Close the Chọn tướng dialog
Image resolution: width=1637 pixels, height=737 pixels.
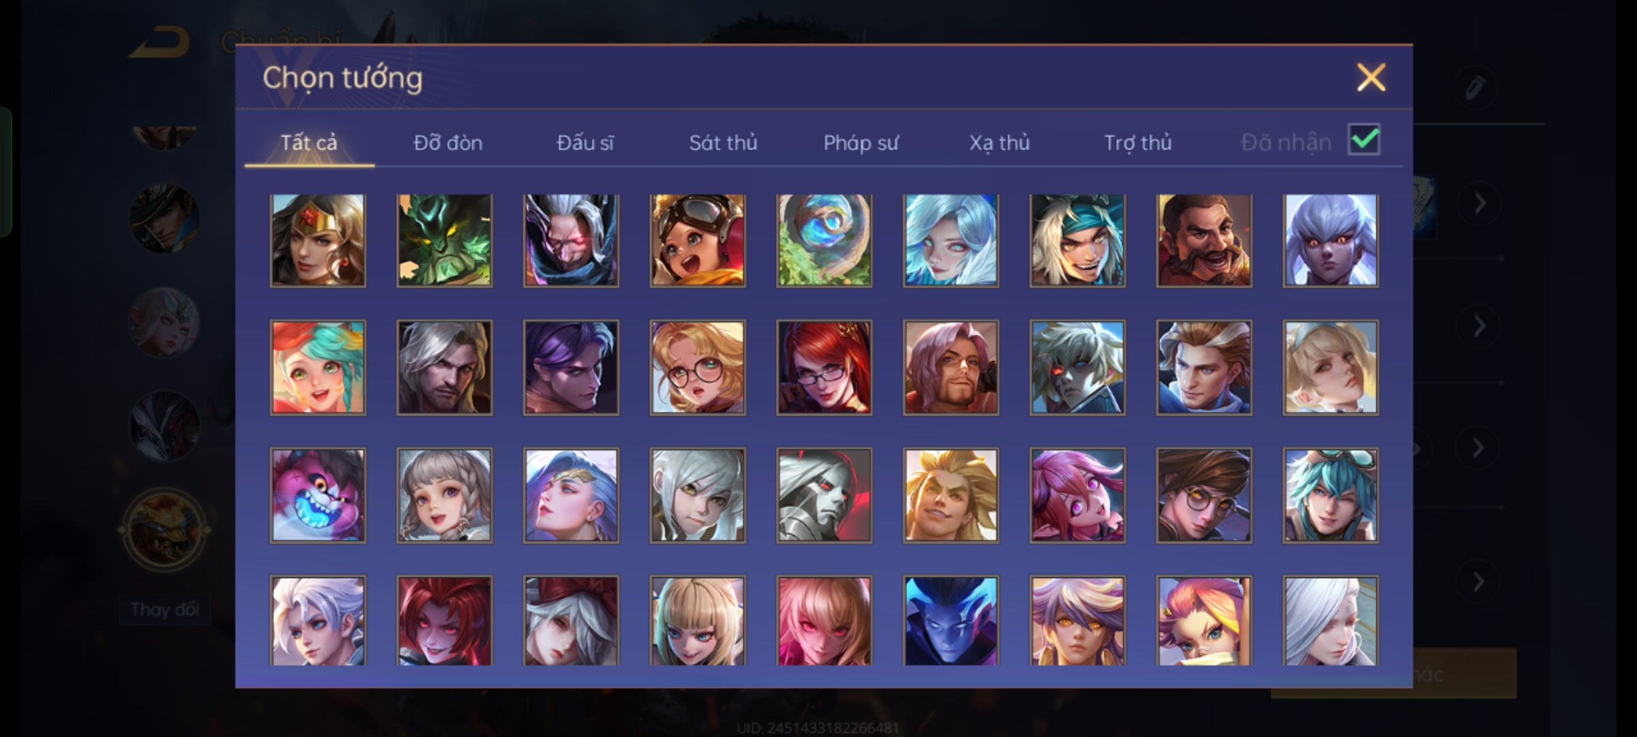[x=1371, y=77]
